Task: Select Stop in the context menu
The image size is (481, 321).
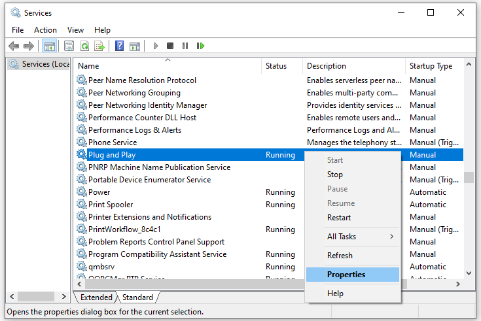Action: point(335,175)
